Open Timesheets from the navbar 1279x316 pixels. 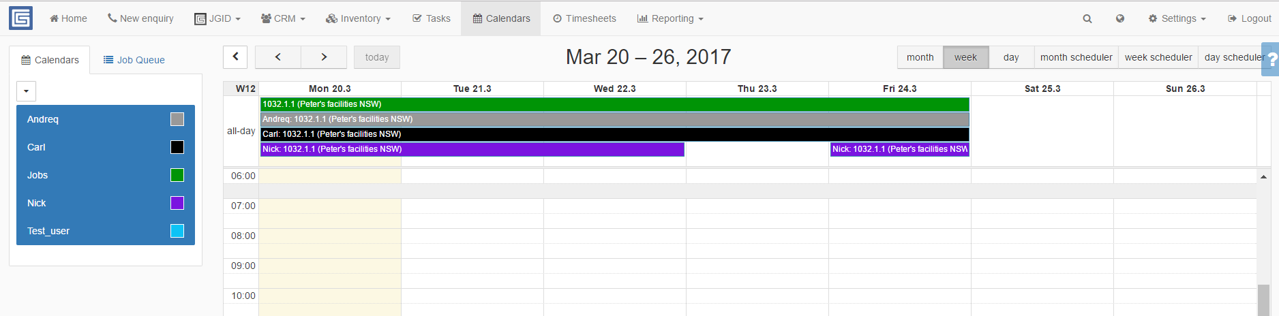[x=584, y=18]
